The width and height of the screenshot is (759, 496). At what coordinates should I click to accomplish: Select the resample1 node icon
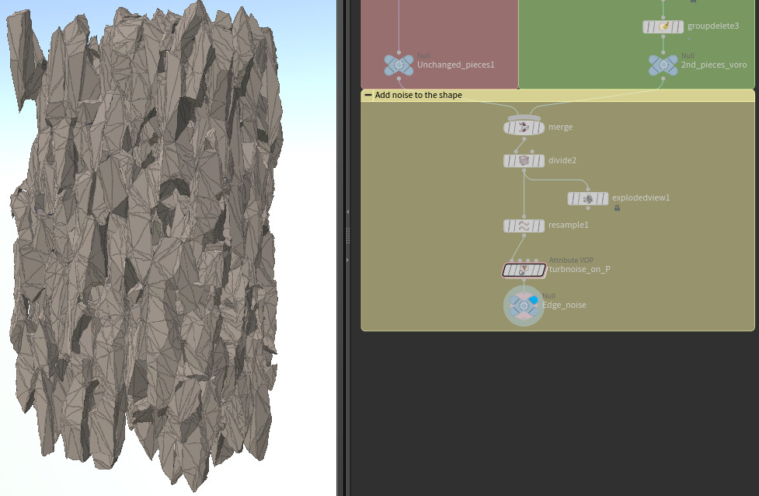coord(524,225)
